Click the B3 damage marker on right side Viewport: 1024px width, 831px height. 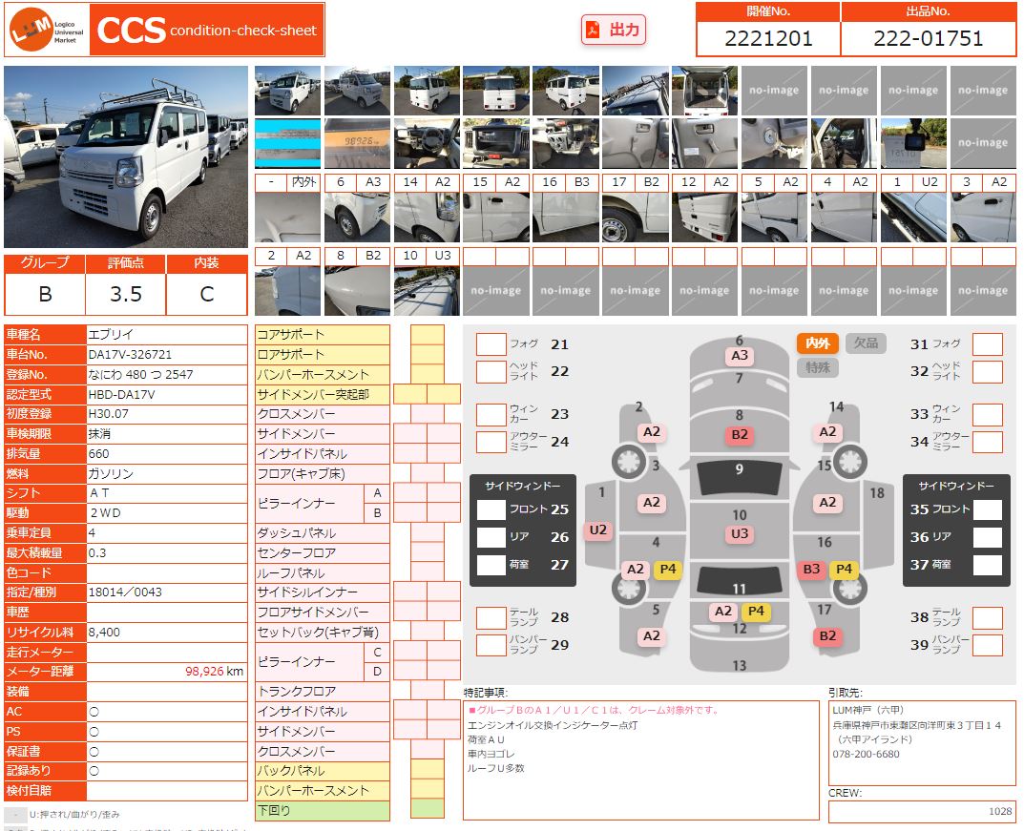tap(811, 570)
